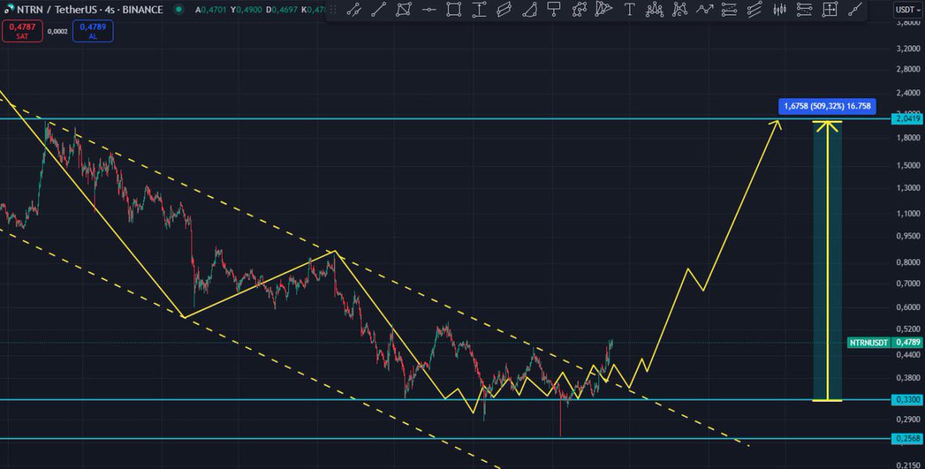The width and height of the screenshot is (925, 469).
Task: Click the green market status dot
Action: point(179,10)
